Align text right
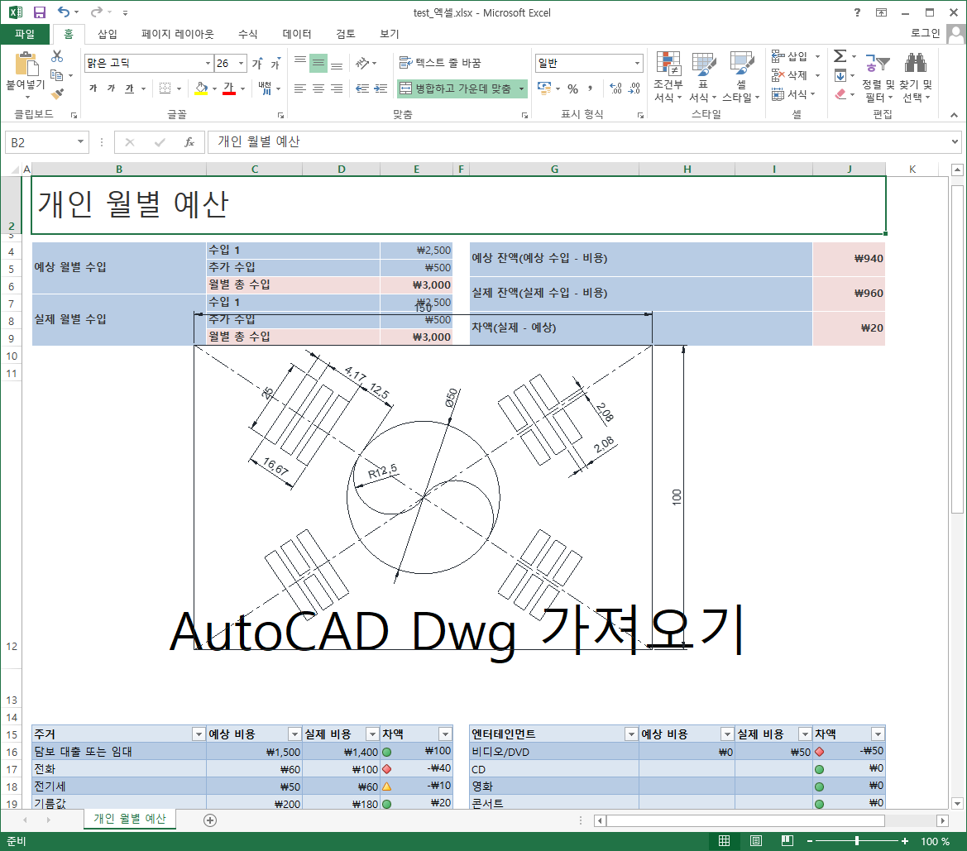The height and width of the screenshot is (851, 967). pyautogui.click(x=337, y=88)
